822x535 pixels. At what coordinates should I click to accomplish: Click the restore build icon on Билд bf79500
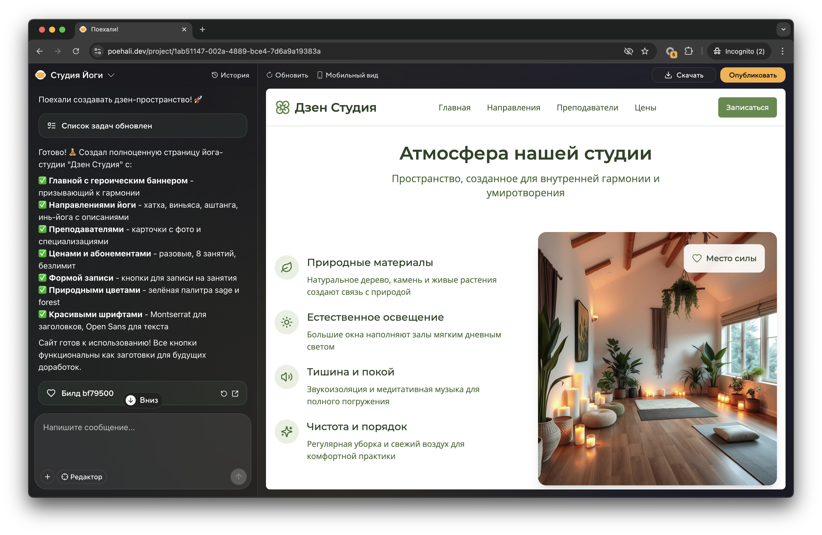[x=223, y=393]
